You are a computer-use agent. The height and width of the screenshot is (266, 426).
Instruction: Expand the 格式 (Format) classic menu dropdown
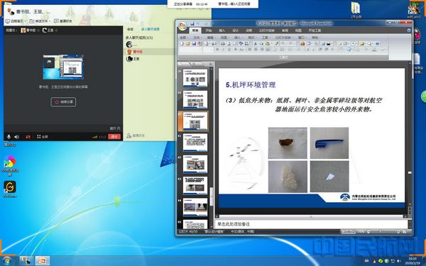coord(252,38)
